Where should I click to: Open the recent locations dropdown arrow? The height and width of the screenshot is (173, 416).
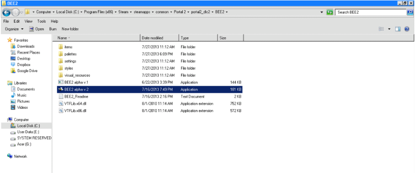pyautogui.click(x=22, y=12)
